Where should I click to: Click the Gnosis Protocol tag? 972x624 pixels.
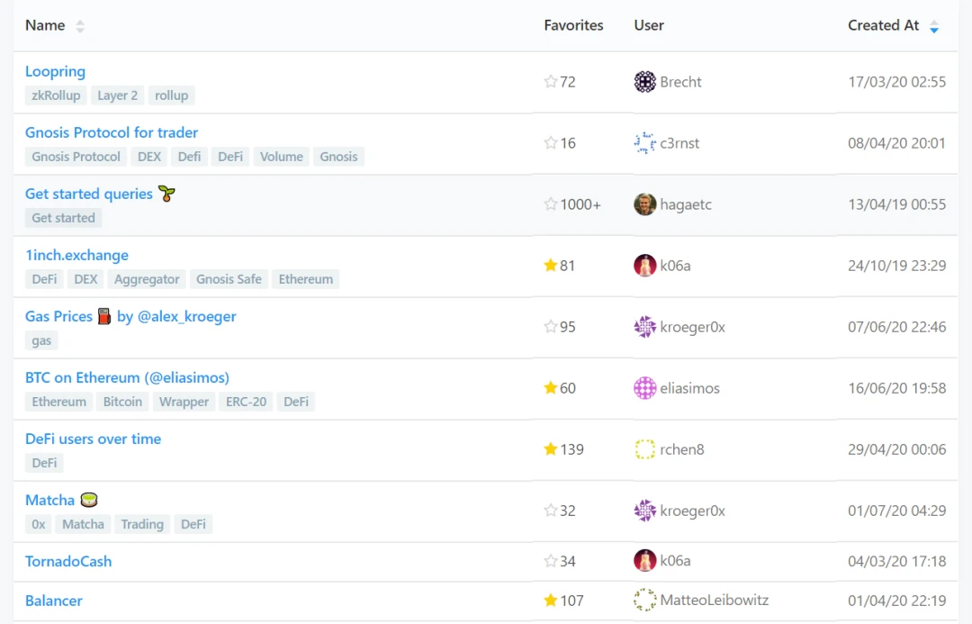point(76,157)
